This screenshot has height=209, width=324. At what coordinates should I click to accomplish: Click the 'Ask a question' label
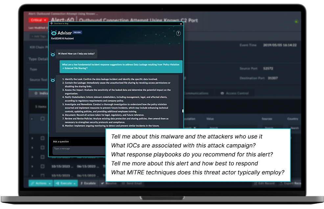pos(61,141)
